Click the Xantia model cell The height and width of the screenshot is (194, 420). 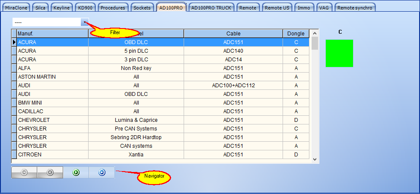tap(136, 155)
